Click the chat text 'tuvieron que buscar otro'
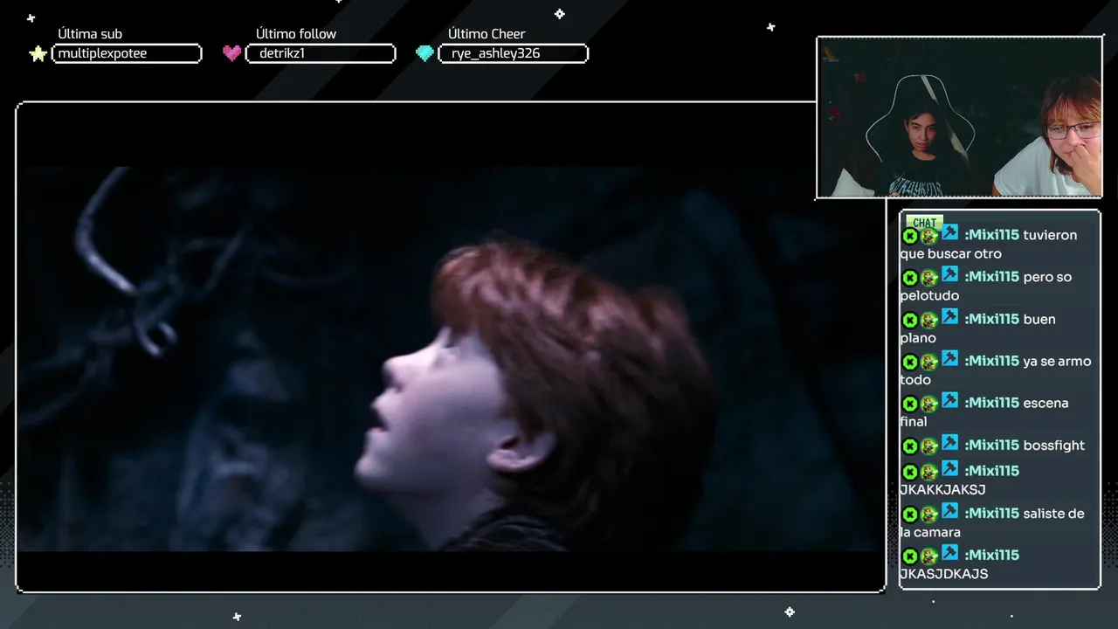1118x629 pixels. (x=989, y=245)
